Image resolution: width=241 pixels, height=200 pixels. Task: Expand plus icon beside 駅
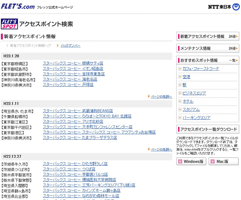coord(180,85)
